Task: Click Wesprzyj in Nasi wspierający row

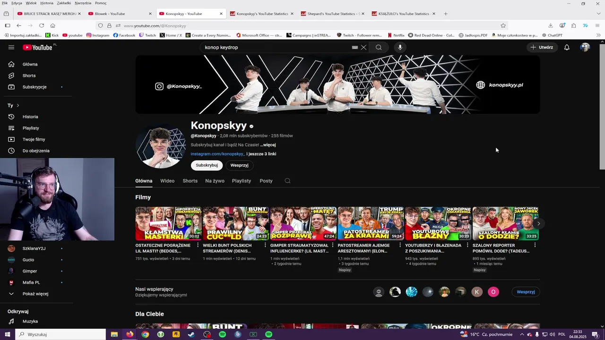Action: [526, 292]
